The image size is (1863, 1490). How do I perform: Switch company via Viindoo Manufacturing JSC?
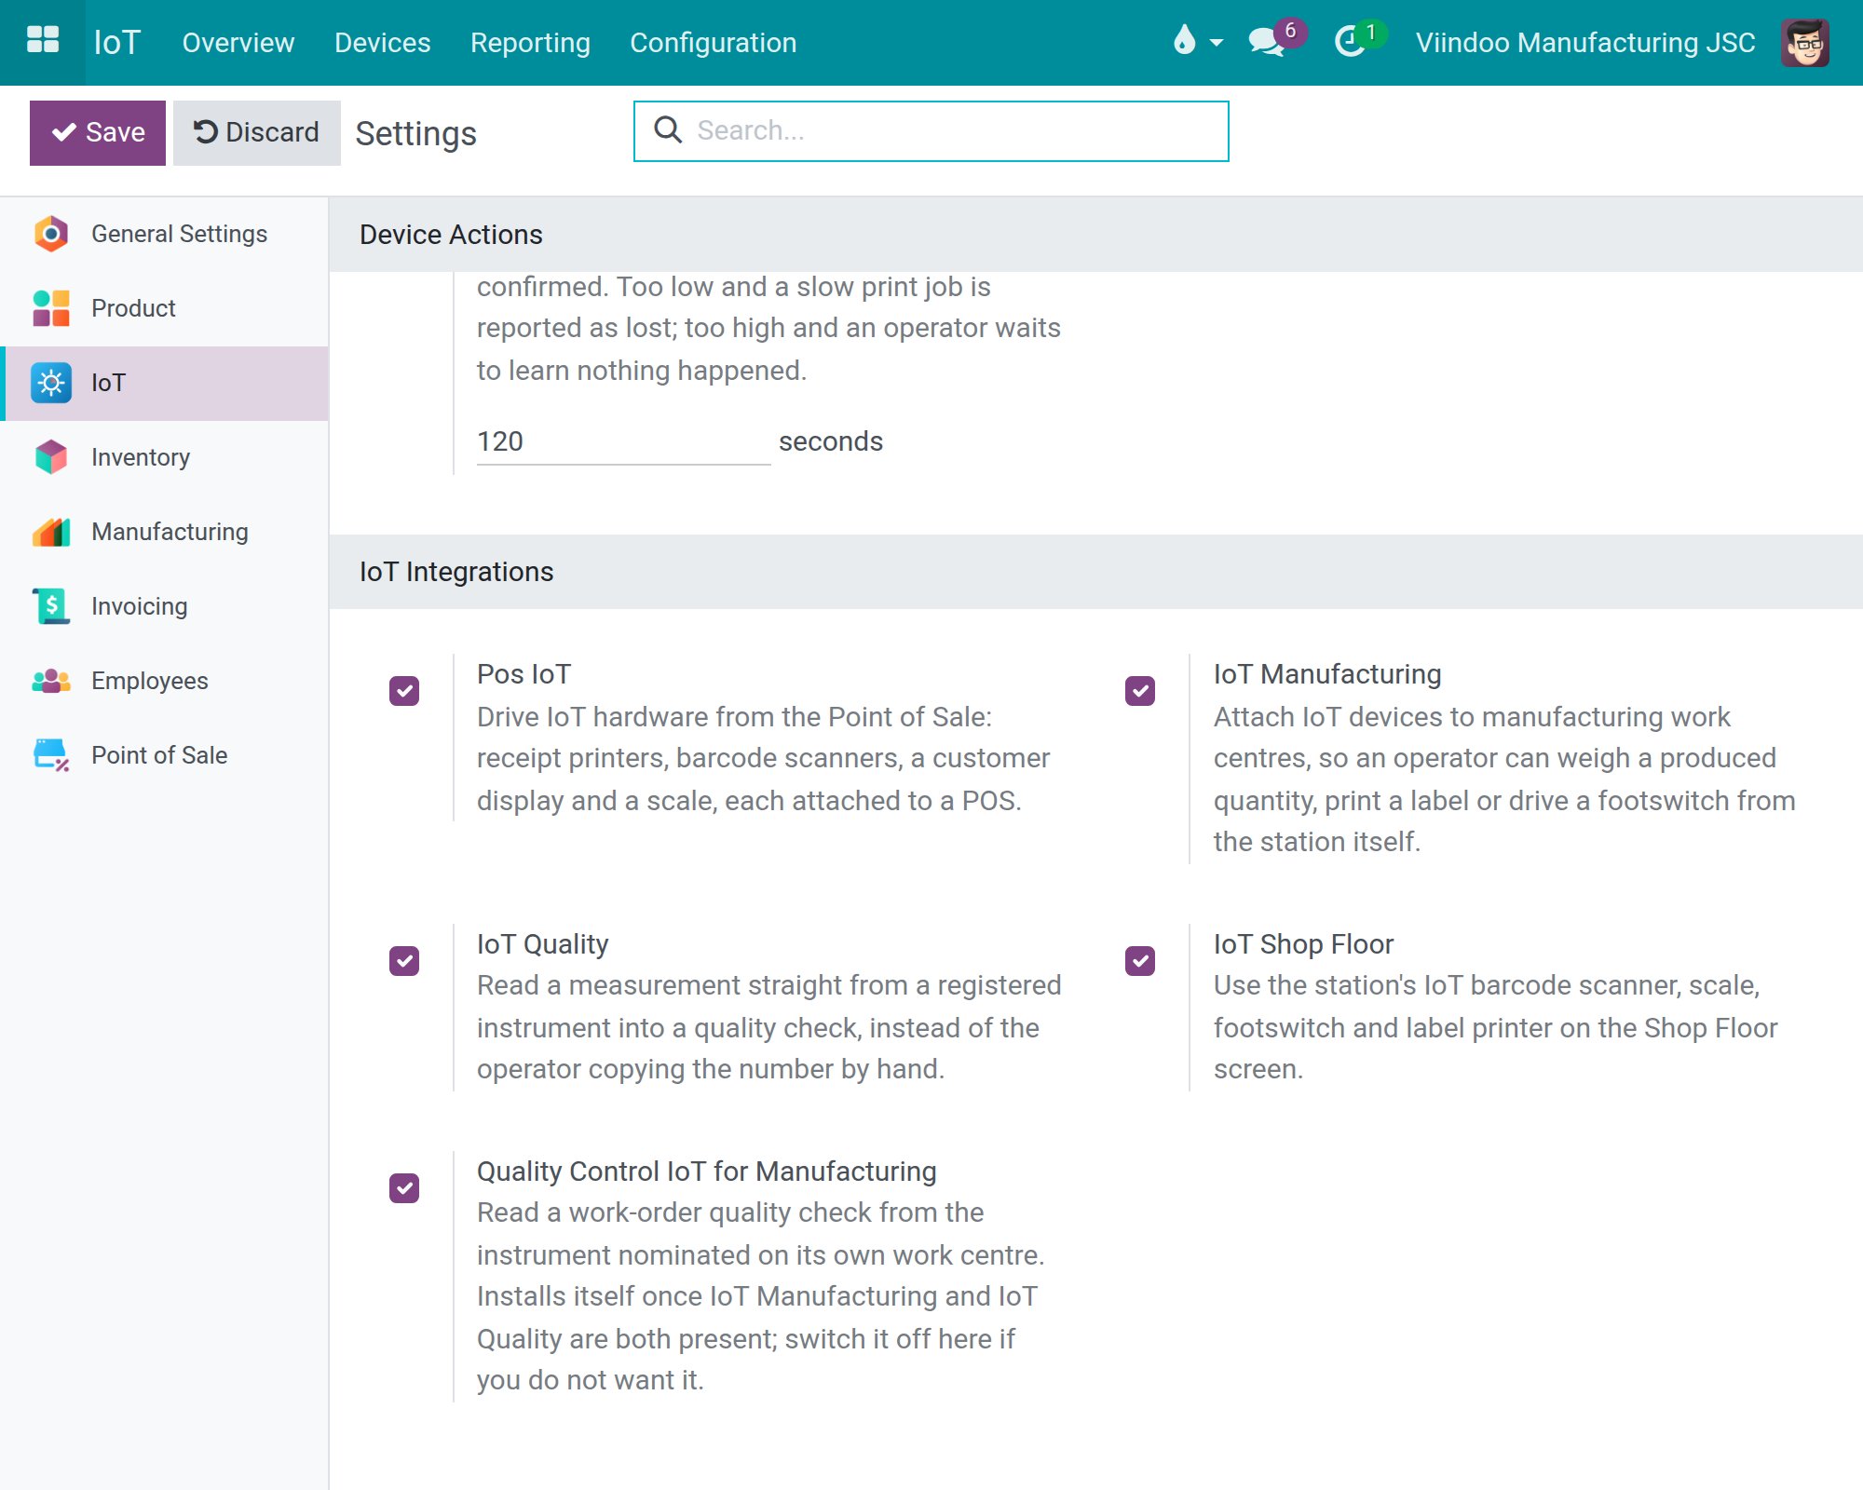[1585, 43]
